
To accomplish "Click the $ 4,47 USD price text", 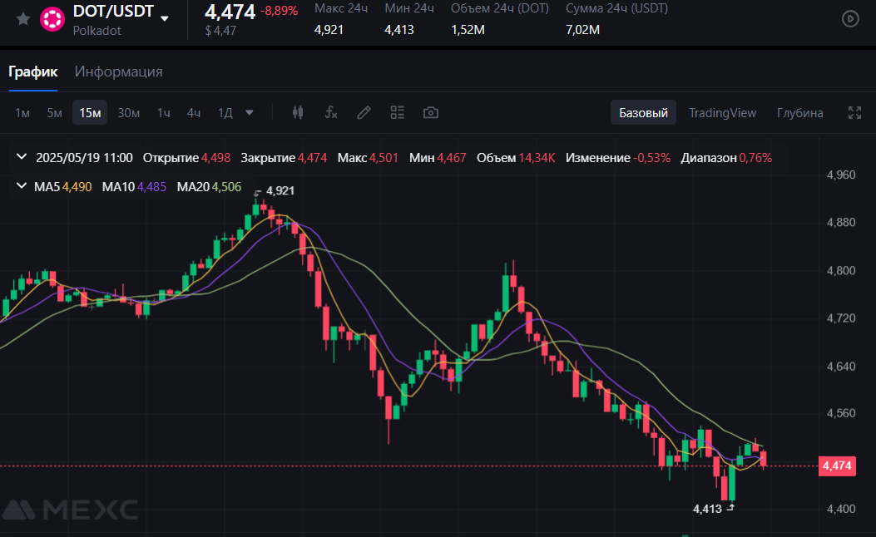I will click(x=220, y=31).
